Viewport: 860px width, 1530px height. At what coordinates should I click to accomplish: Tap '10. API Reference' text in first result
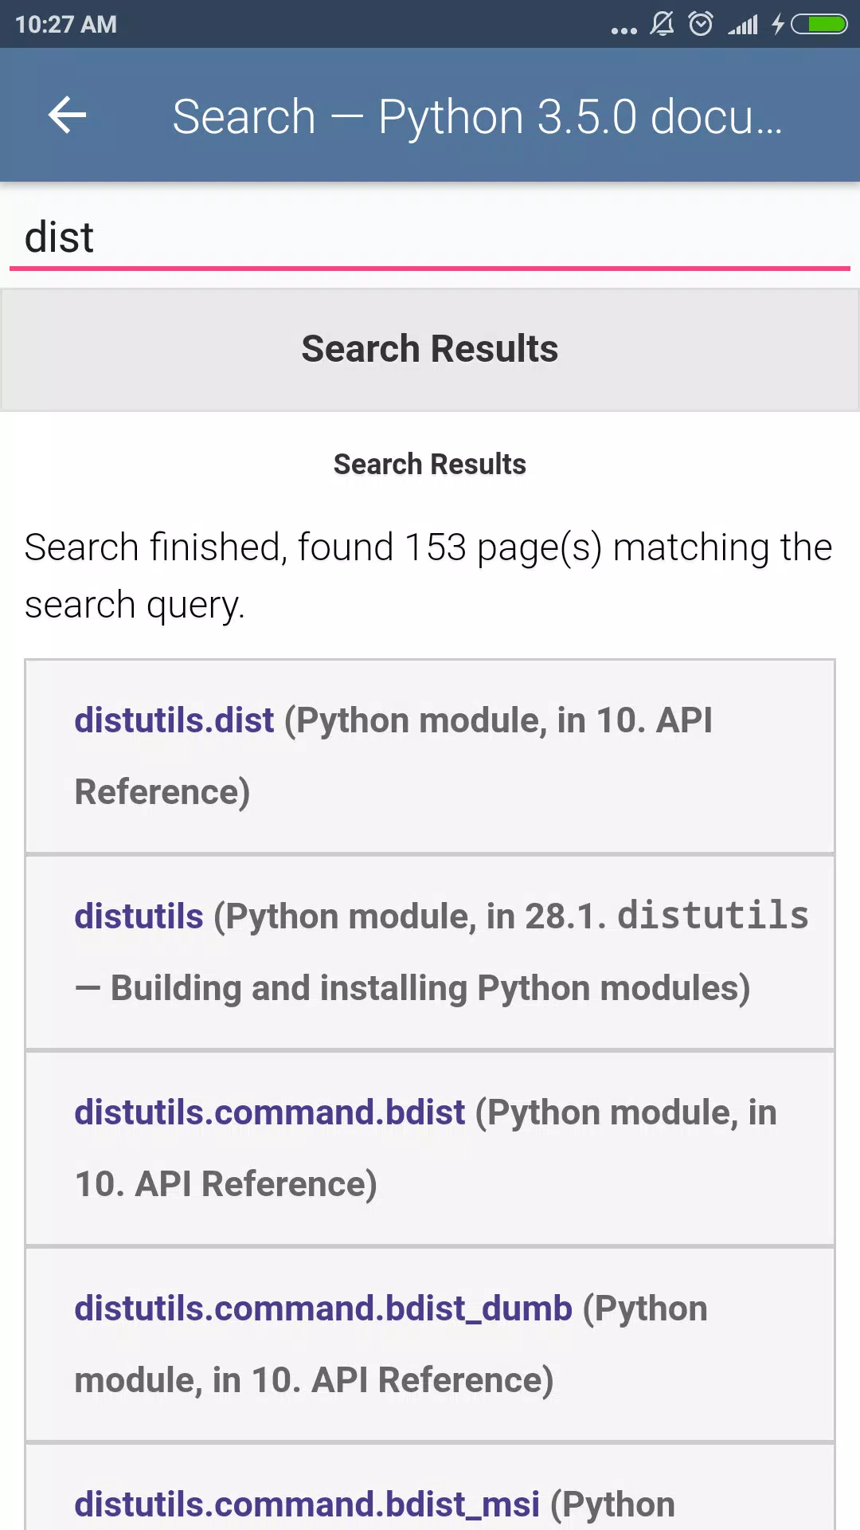[x=393, y=756]
